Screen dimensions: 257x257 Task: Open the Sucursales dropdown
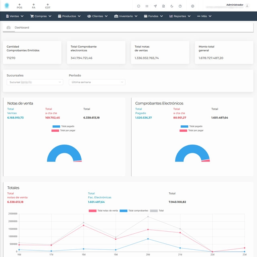pos(35,82)
